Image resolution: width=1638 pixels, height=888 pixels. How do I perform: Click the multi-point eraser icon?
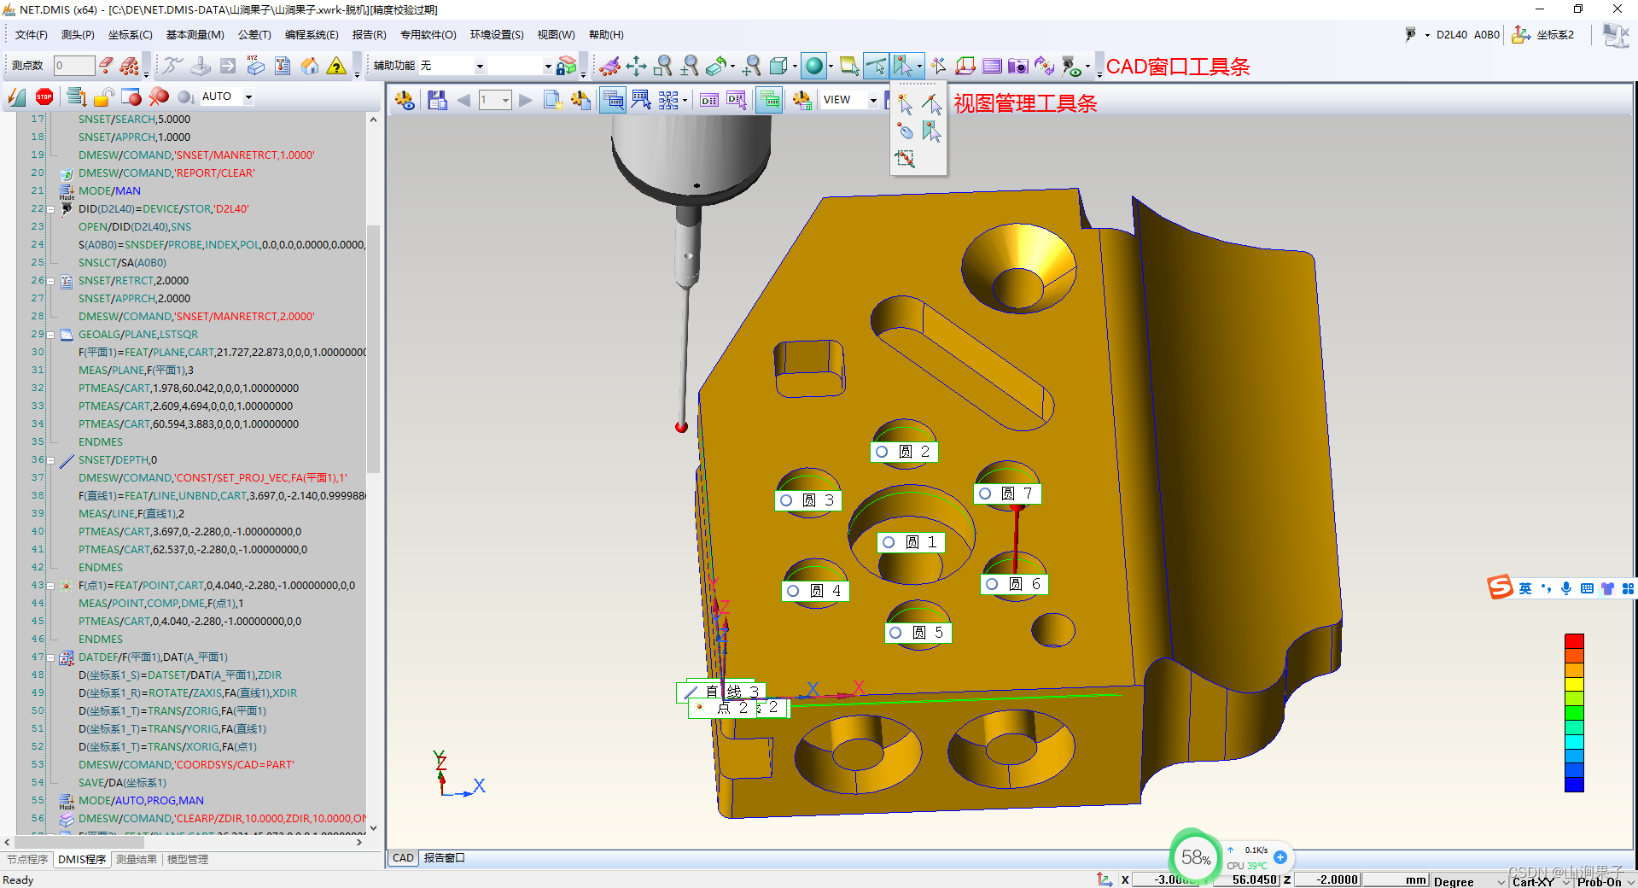[130, 66]
